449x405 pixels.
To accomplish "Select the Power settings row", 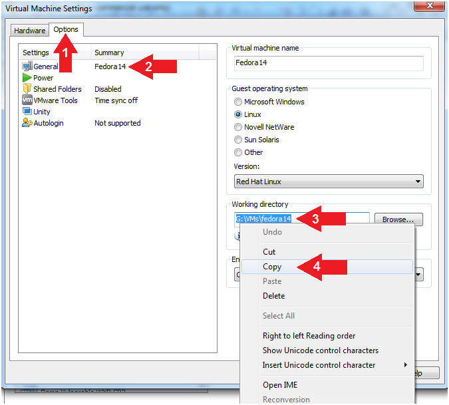I will point(117,78).
